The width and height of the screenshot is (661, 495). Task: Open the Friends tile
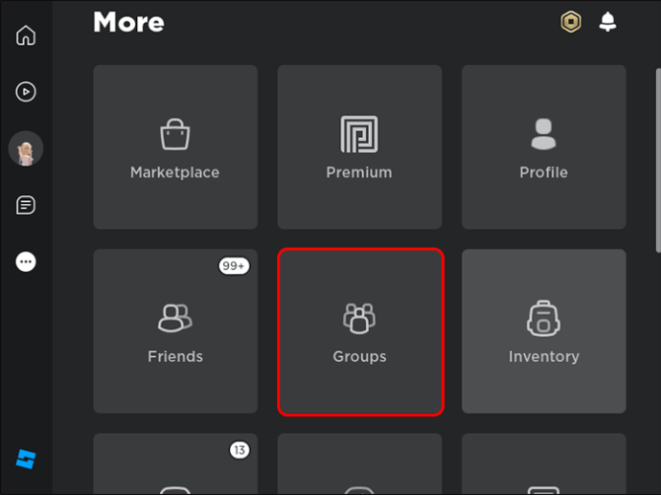coord(175,331)
